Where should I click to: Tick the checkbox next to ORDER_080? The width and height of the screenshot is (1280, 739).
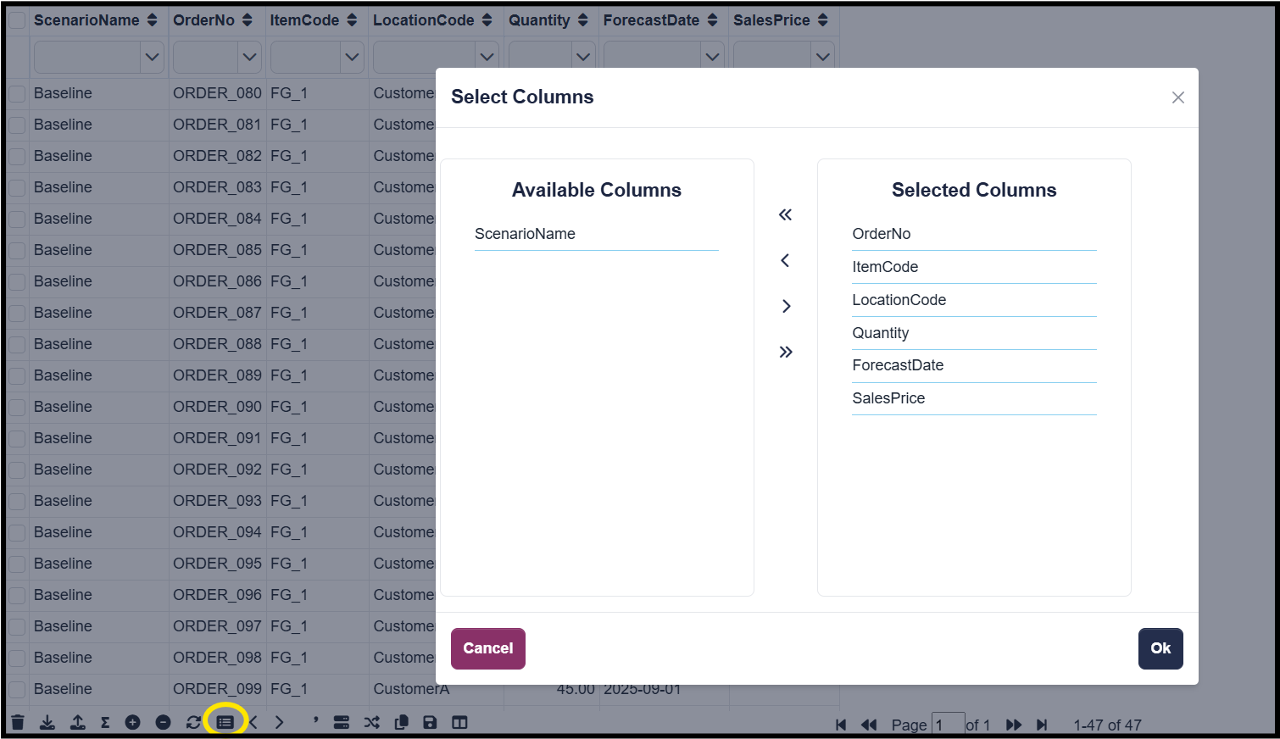[x=16, y=93]
